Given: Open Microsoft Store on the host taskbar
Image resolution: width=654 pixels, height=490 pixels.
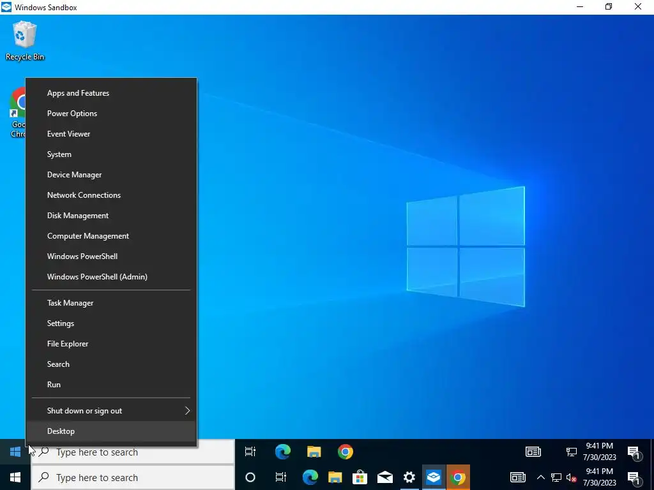Looking at the screenshot, I should (360, 477).
